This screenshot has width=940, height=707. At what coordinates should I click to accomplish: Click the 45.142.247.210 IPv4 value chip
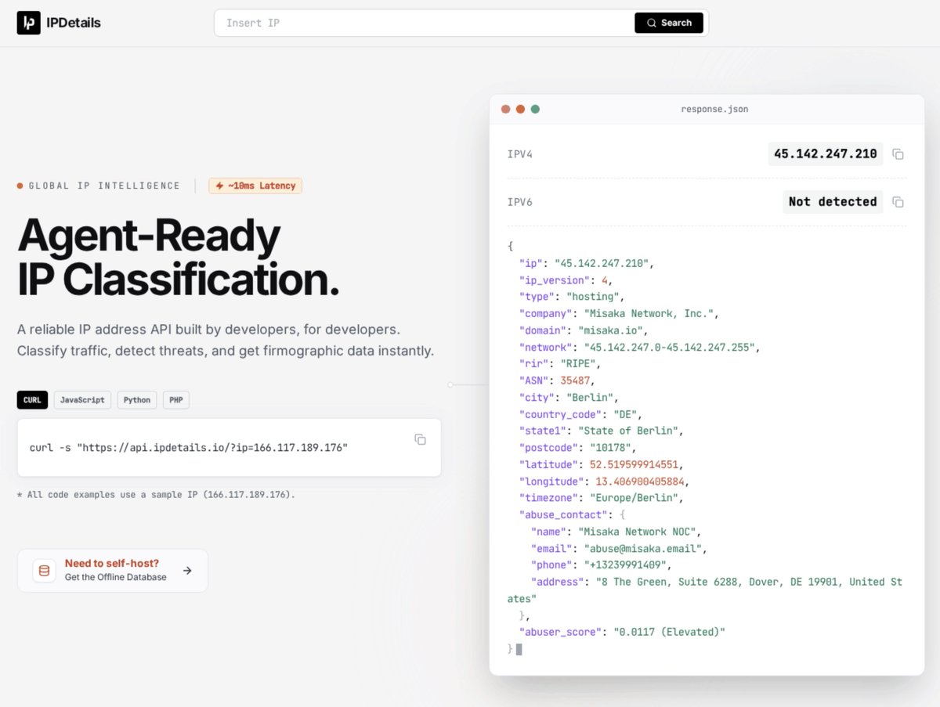pyautogui.click(x=826, y=154)
